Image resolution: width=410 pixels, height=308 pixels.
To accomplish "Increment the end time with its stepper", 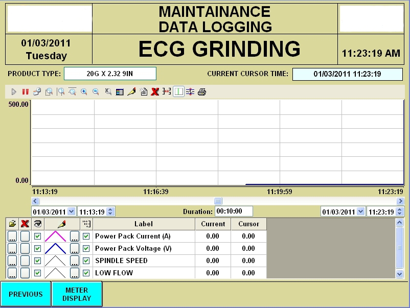I will point(399,209).
